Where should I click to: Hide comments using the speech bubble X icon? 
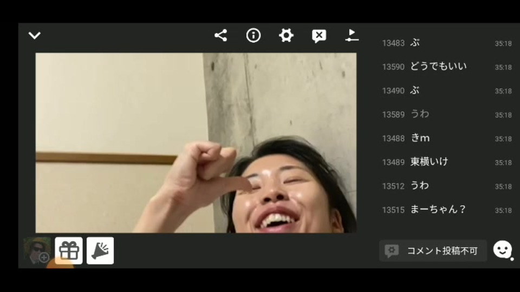pyautogui.click(x=319, y=36)
